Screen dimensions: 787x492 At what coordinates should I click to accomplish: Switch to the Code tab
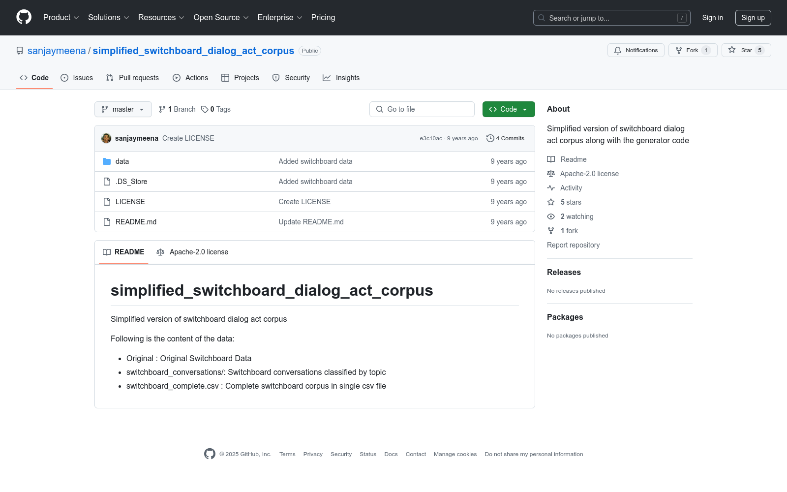point(33,78)
